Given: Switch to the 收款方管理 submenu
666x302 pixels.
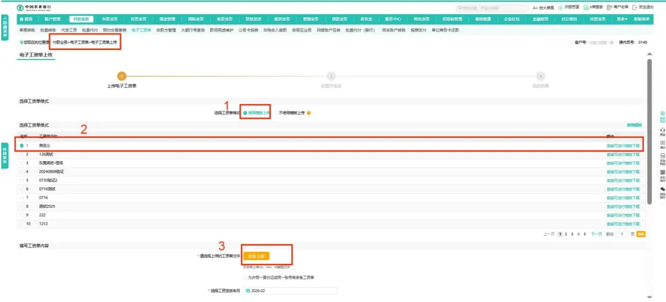Looking at the screenshot, I should (x=166, y=30).
